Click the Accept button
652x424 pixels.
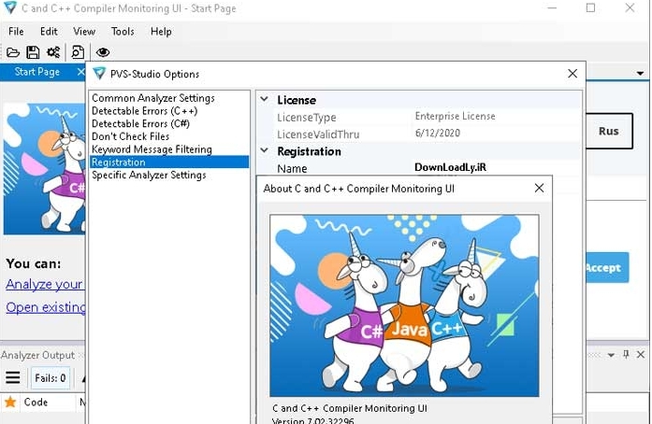click(x=607, y=268)
